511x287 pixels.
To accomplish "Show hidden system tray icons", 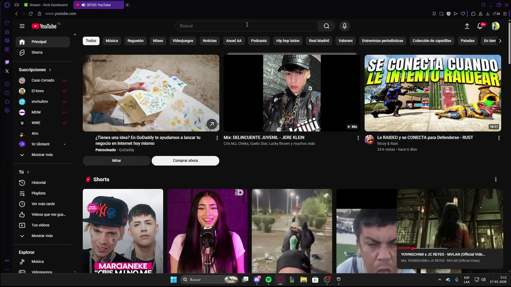I will coord(440,279).
